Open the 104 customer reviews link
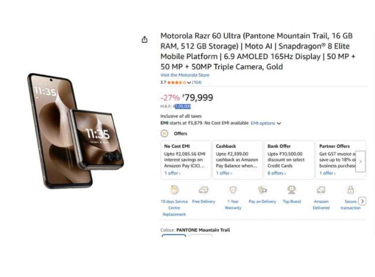The image size is (375, 277). (x=197, y=82)
